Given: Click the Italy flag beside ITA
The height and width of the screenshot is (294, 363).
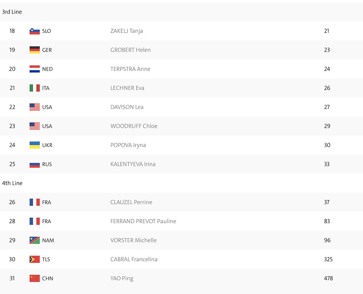Looking at the screenshot, I should coord(34,88).
